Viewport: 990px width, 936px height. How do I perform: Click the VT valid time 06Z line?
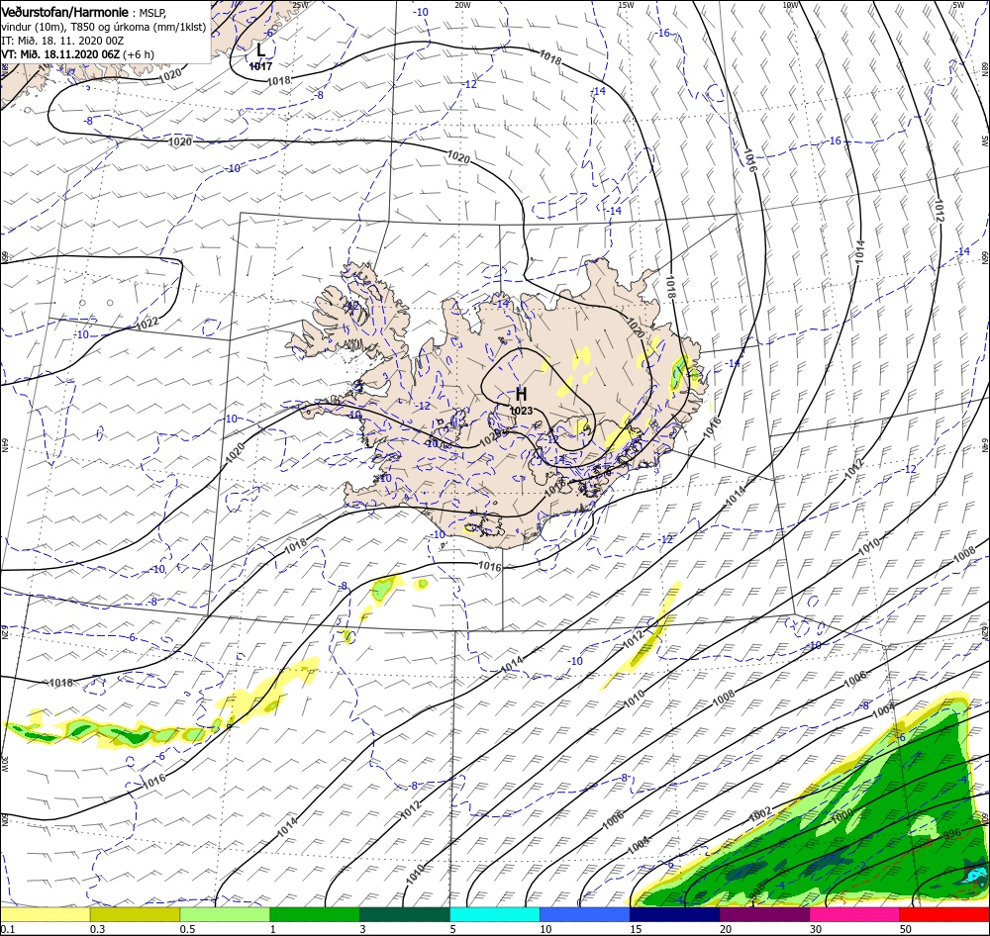[77, 54]
